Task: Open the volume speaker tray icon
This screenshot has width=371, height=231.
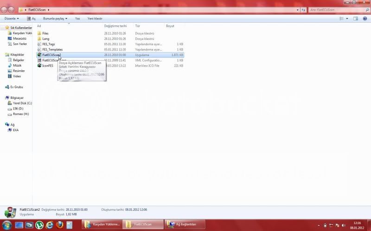Action: [344, 225]
